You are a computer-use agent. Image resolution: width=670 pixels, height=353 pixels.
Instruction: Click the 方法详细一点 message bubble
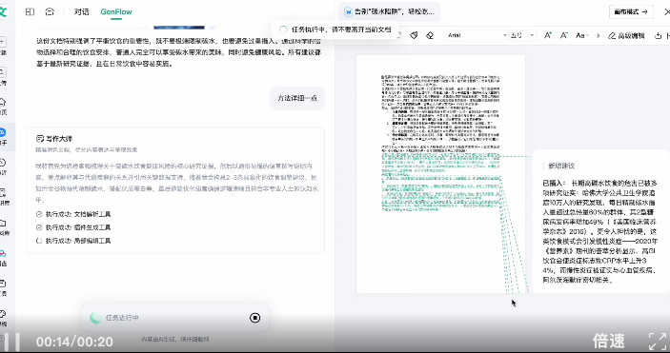click(297, 98)
